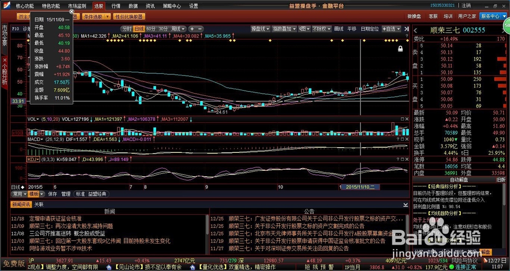
Task: Open the 风险与协议 link
Action: click(465, 260)
